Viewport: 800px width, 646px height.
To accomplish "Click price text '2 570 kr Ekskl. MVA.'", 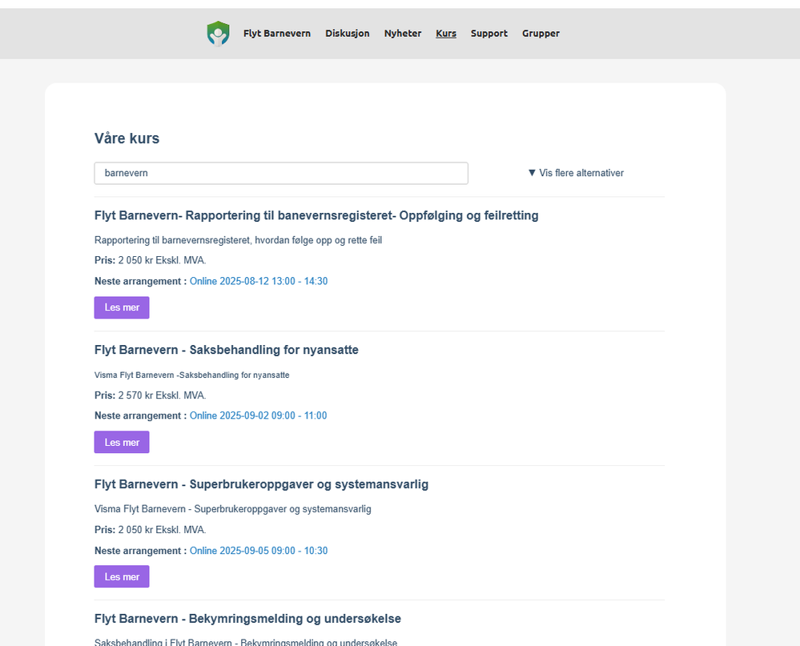I will 163,395.
